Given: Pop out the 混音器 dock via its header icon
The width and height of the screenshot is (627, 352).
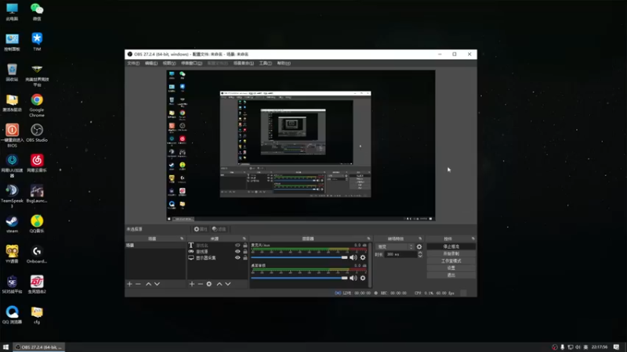Looking at the screenshot, I should click(368, 239).
